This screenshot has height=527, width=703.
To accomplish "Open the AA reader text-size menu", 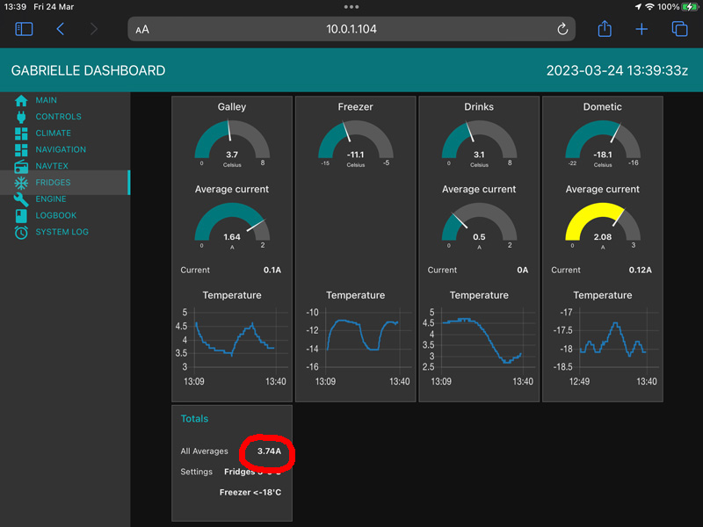I will (x=142, y=30).
